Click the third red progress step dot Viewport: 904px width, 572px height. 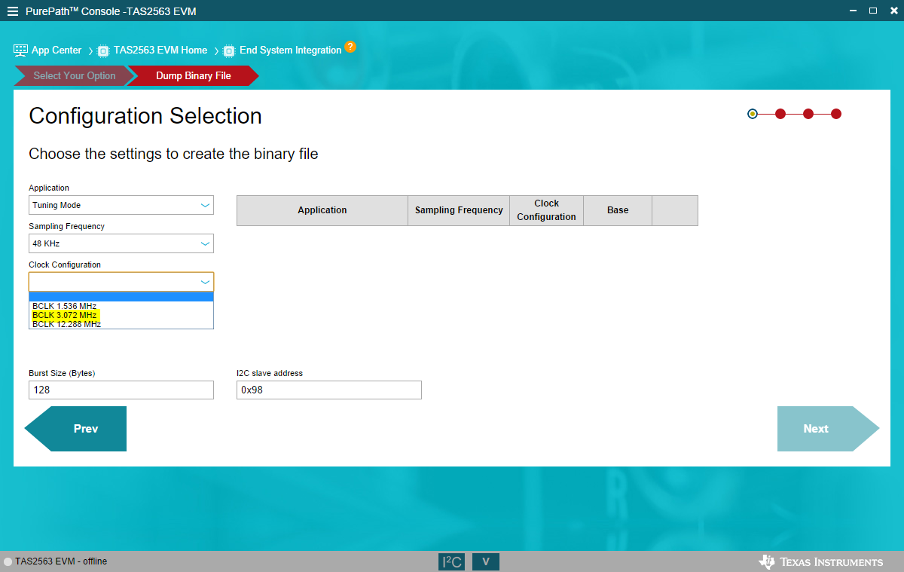808,114
